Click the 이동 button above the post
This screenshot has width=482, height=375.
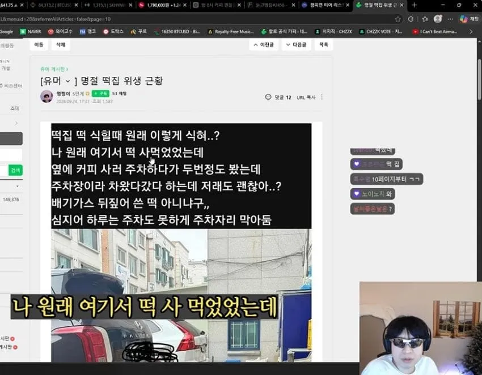click(39, 45)
